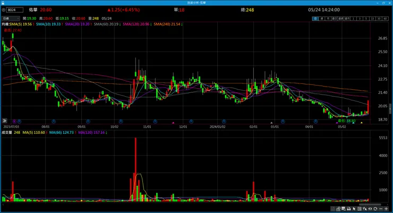Click the price change ▲1.25(+6.45%) text
The width and height of the screenshot is (393, 213).
[x=124, y=10]
